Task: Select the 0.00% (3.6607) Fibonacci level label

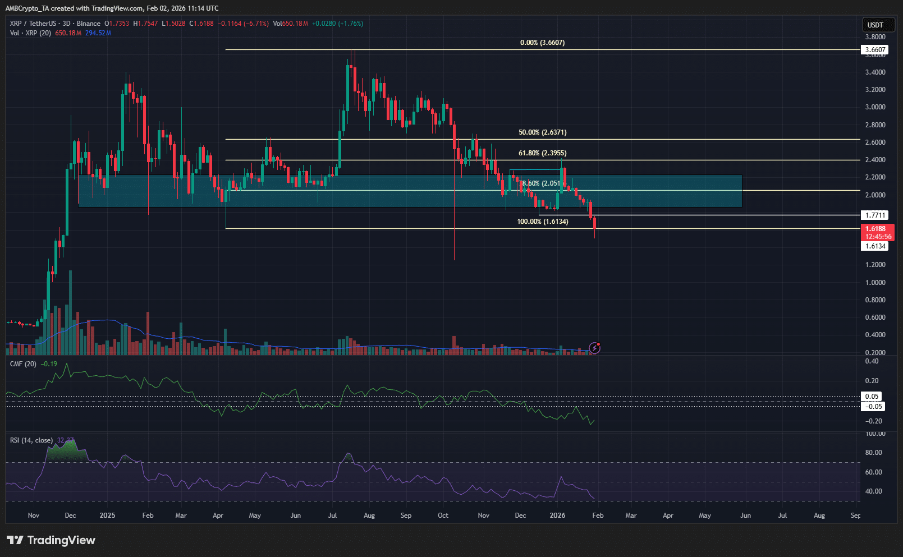Action: [542, 43]
